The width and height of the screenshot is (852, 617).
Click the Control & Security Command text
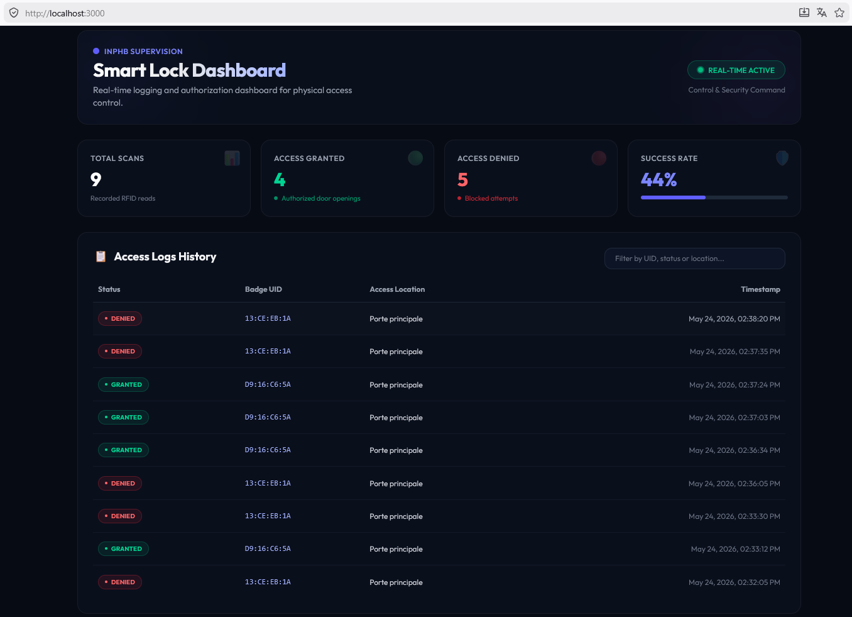click(736, 90)
